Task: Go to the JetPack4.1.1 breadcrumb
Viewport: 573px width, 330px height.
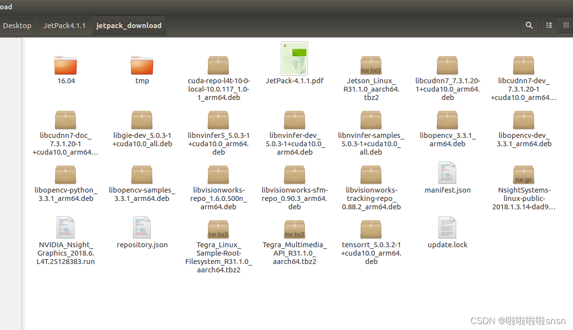Action: pyautogui.click(x=65, y=26)
